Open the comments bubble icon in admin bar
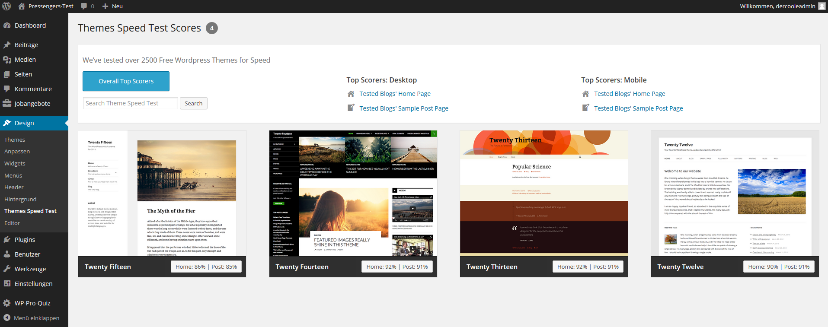The height and width of the screenshot is (327, 828). (x=84, y=6)
